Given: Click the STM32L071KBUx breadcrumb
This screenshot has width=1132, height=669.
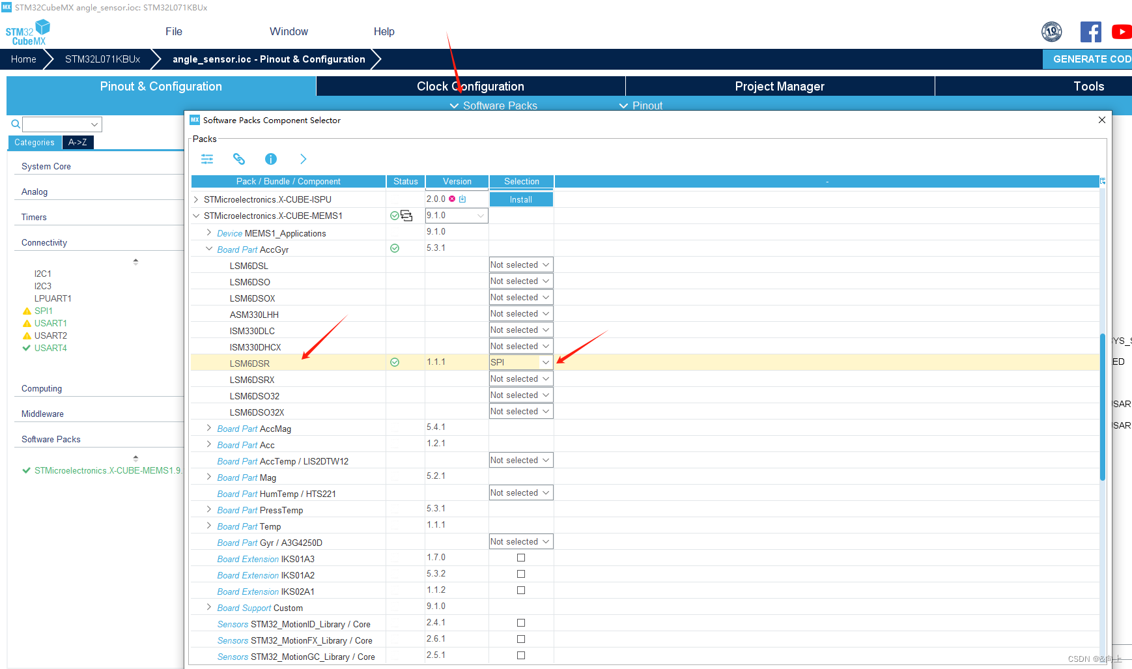Looking at the screenshot, I should [x=102, y=59].
